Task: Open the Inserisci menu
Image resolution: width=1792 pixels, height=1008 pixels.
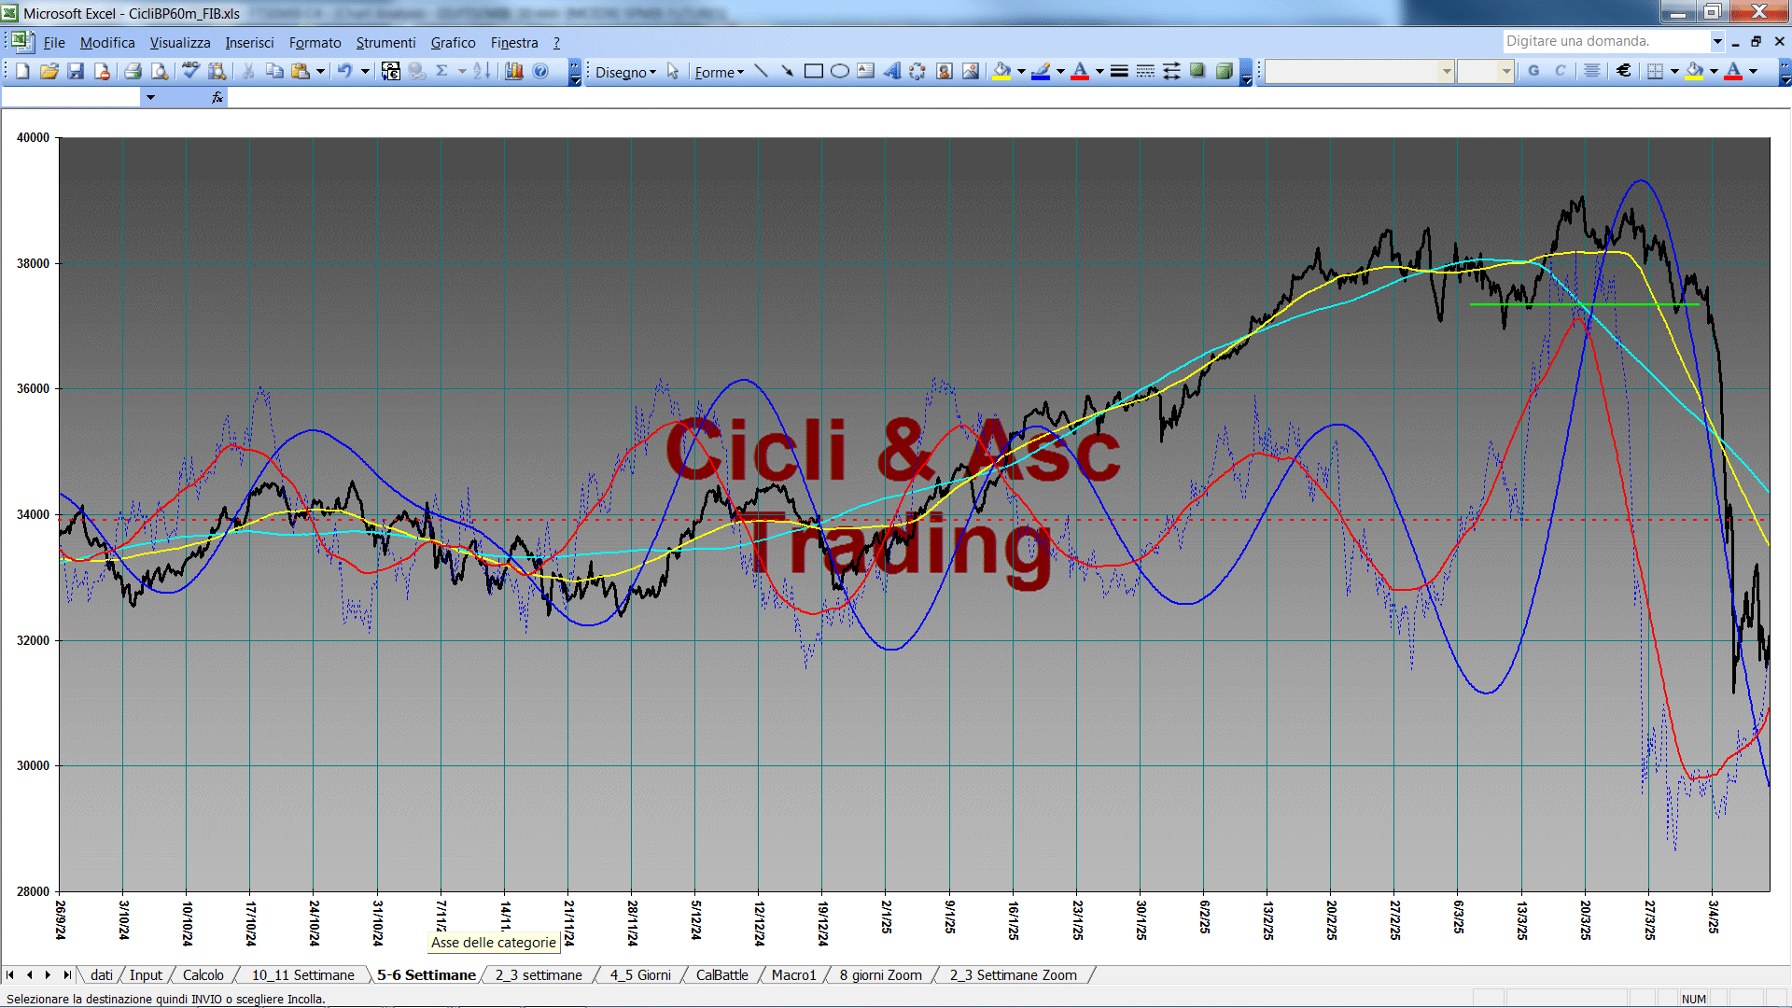Action: tap(249, 43)
